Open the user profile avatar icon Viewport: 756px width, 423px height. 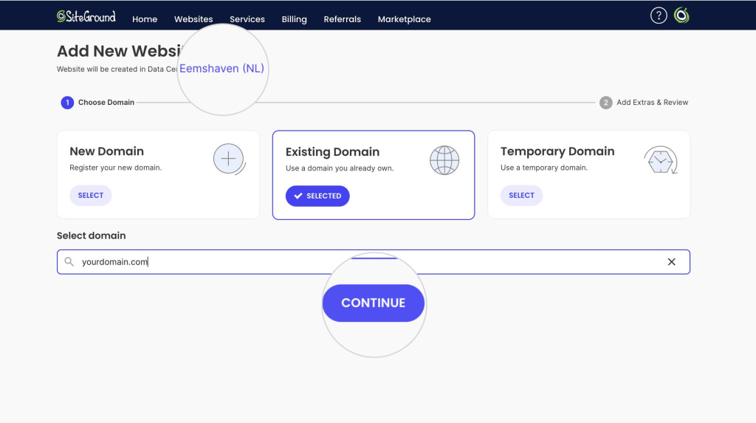pos(681,16)
